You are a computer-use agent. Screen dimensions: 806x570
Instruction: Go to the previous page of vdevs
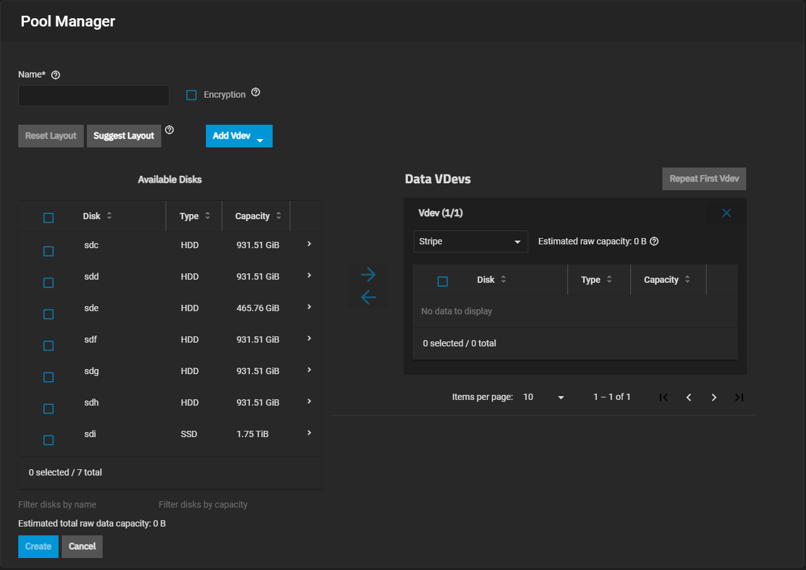689,397
